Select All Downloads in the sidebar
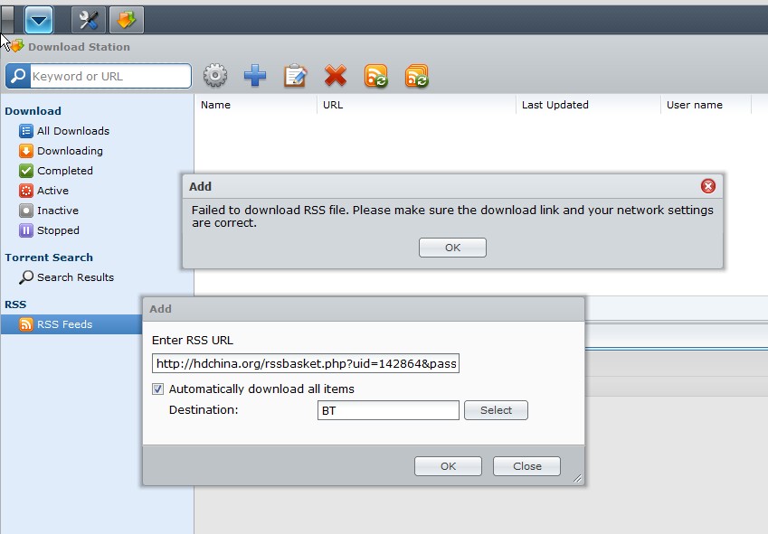 72,131
